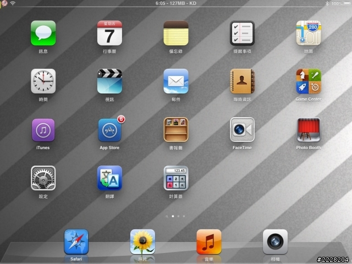Image resolution: width=352 pixels, height=264 pixels.
Task: Open the Clock app
Action: click(43, 81)
